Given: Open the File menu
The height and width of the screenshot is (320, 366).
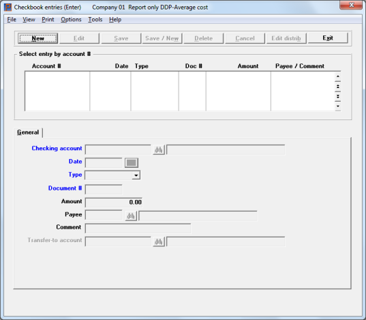Looking at the screenshot, I should [12, 20].
